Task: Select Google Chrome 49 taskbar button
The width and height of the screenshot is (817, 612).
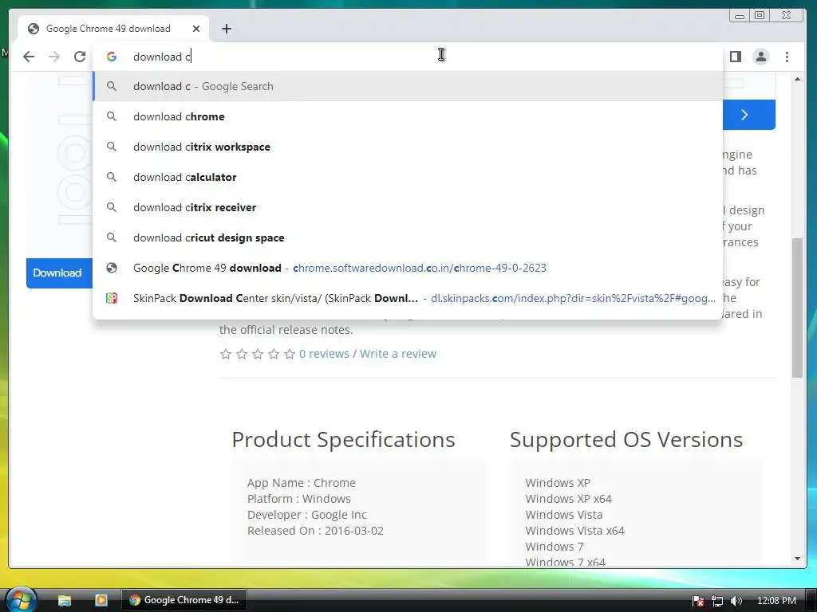Action: (x=184, y=600)
